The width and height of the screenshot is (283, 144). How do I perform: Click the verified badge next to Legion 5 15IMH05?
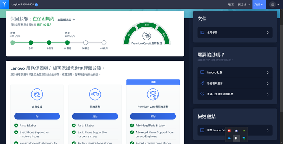(x=37, y=5)
